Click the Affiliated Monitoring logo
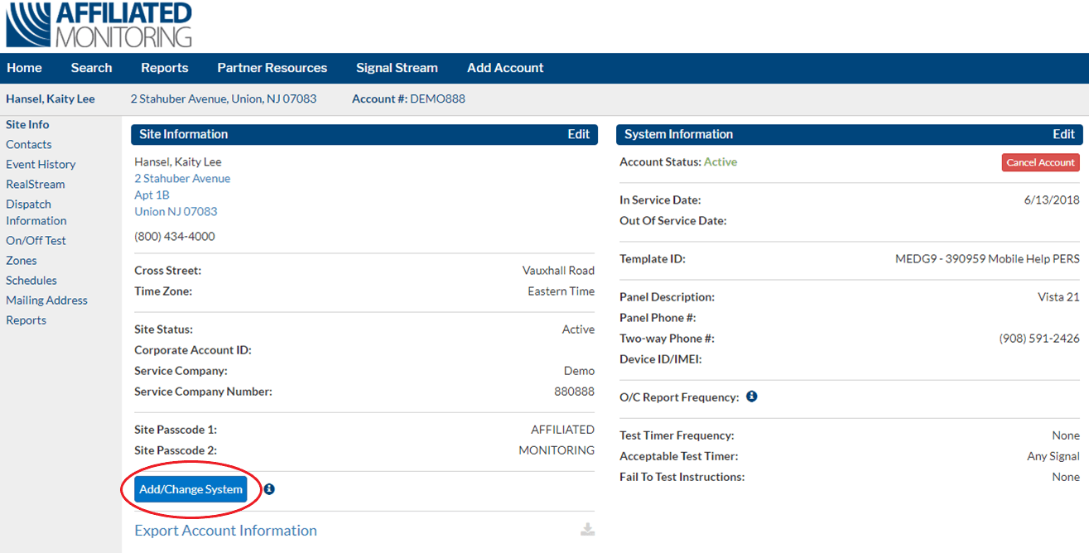 99,25
